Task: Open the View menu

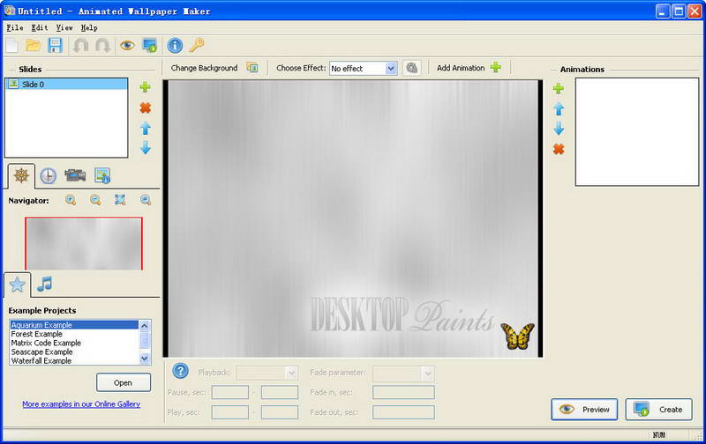Action: (64, 28)
